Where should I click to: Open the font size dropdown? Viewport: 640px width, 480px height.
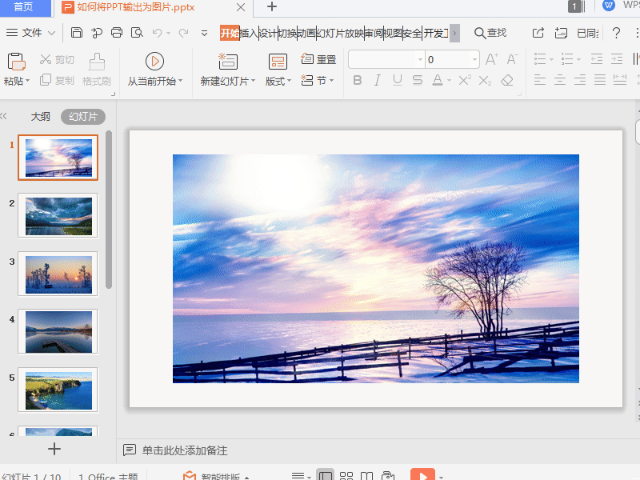474,60
